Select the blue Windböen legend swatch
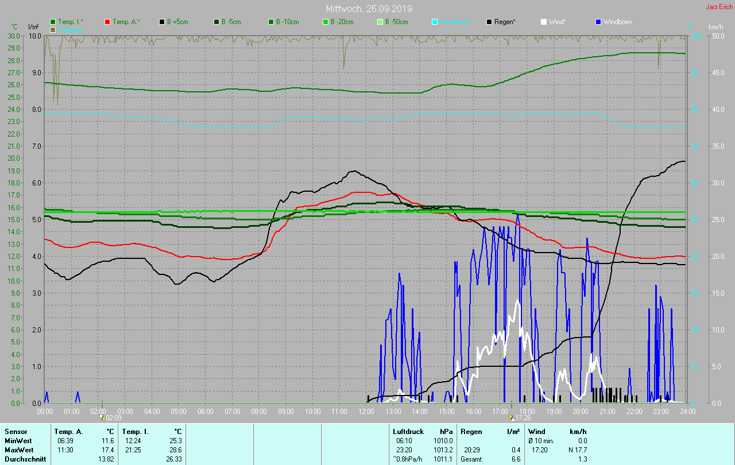735x465 pixels. [598, 22]
